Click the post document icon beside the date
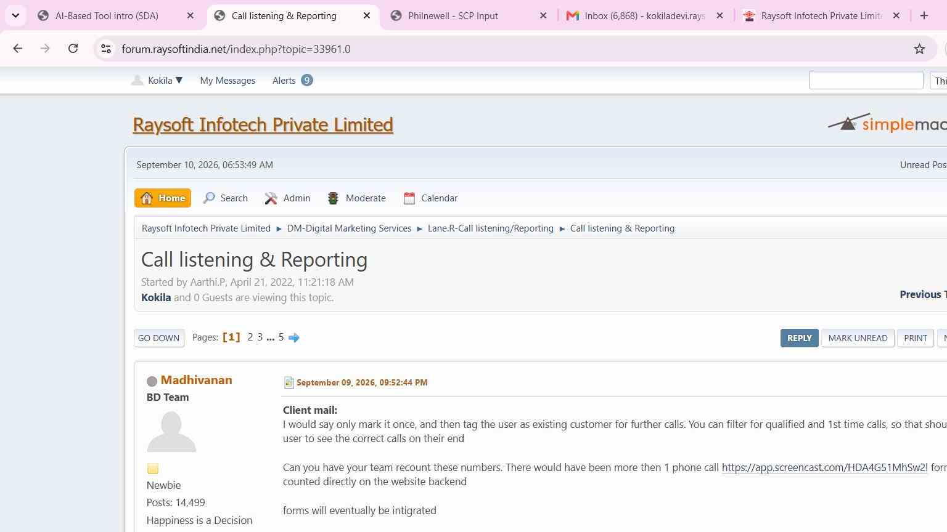Image resolution: width=947 pixels, height=532 pixels. coord(289,382)
